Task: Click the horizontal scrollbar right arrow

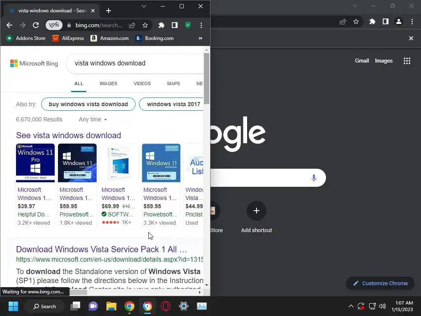Action: [199, 293]
